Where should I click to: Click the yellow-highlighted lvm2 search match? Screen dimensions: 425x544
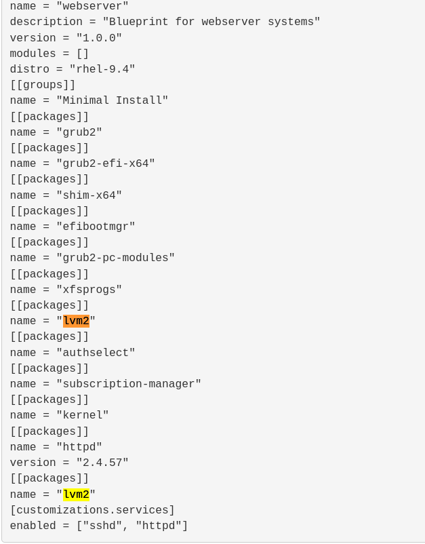coord(76,494)
